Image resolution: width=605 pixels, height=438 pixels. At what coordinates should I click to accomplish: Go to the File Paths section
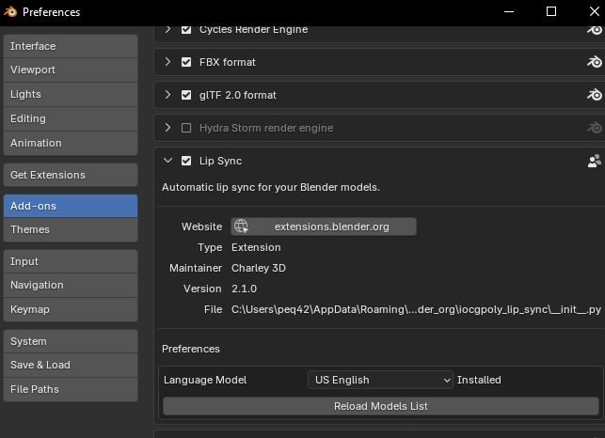click(x=70, y=389)
